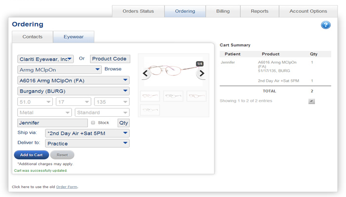Image resolution: width=346 pixels, height=197 pixels.
Task: Open the 135 temple length dropdown
Action: (x=112, y=102)
